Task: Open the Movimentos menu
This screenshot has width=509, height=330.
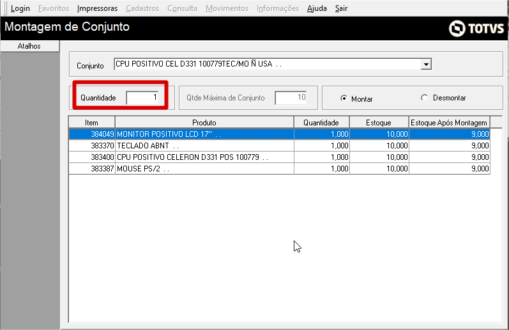Action: tap(227, 8)
